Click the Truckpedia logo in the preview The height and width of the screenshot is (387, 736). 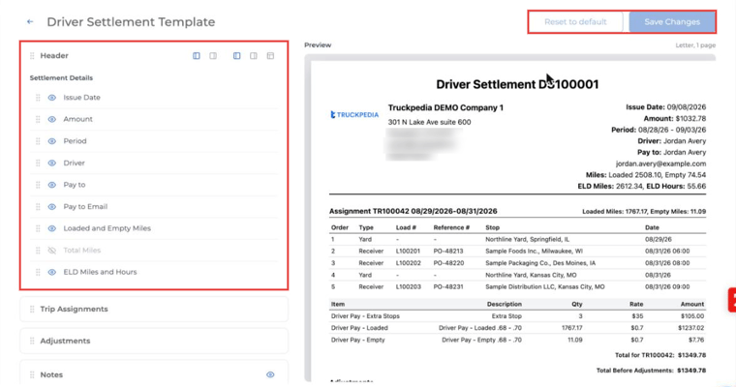[354, 114]
